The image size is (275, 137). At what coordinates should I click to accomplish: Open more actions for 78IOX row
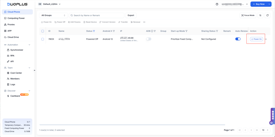[x=266, y=39]
